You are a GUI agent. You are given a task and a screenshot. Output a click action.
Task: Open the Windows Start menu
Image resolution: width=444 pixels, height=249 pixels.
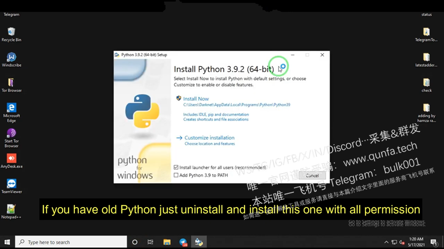[7, 242]
